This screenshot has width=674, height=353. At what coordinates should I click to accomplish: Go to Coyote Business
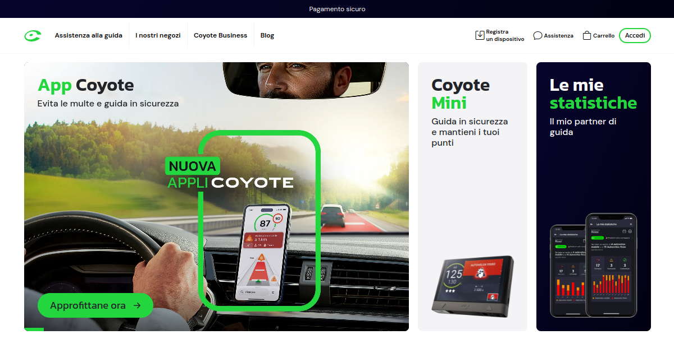(x=220, y=35)
